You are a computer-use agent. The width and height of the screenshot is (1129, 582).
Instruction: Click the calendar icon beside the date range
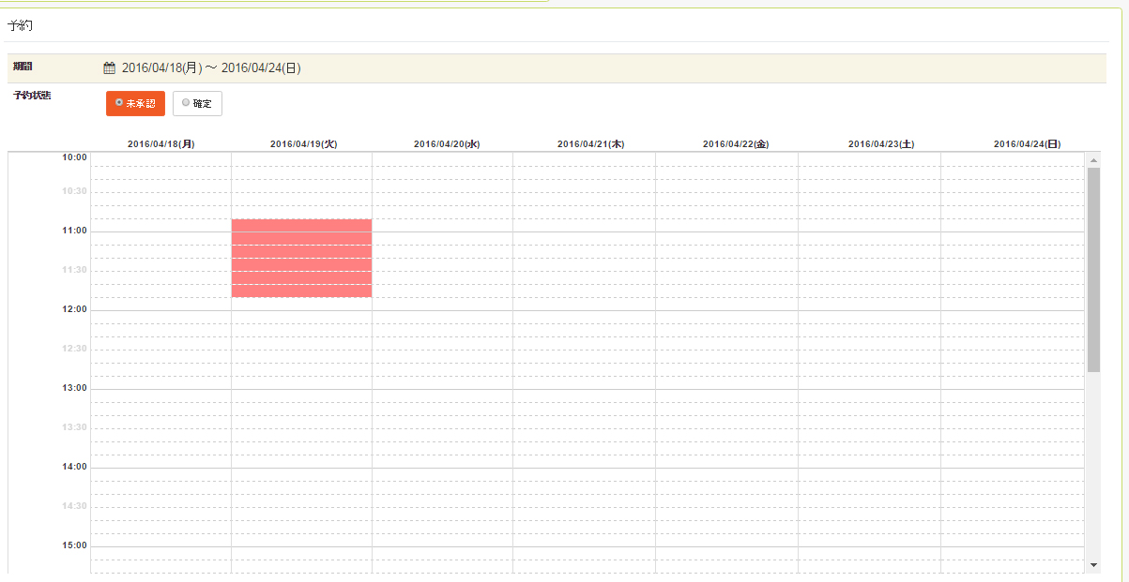[x=109, y=68]
